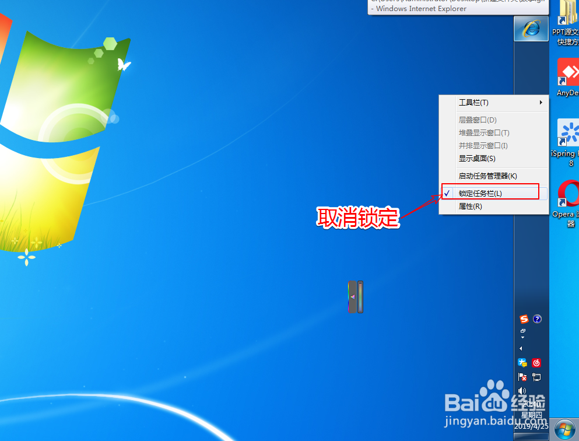
Task: Show hidden tray icons arrow
Action: pyautogui.click(x=521, y=348)
